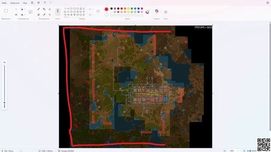Choose the Cloud callout shape
Viewport: 271px width, 152px height.
pyautogui.click(x=84, y=15)
